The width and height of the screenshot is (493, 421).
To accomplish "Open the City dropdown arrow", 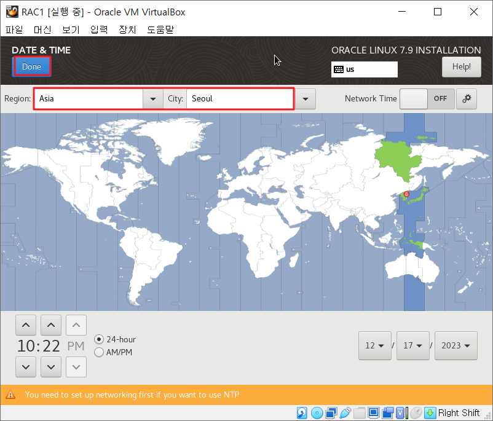I will [305, 99].
